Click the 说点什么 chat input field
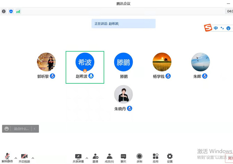Image resolution: width=233 pixels, height=164 pixels. click(21, 129)
